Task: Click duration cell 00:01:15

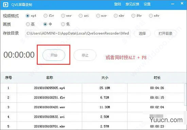Action: click(x=157, y=98)
